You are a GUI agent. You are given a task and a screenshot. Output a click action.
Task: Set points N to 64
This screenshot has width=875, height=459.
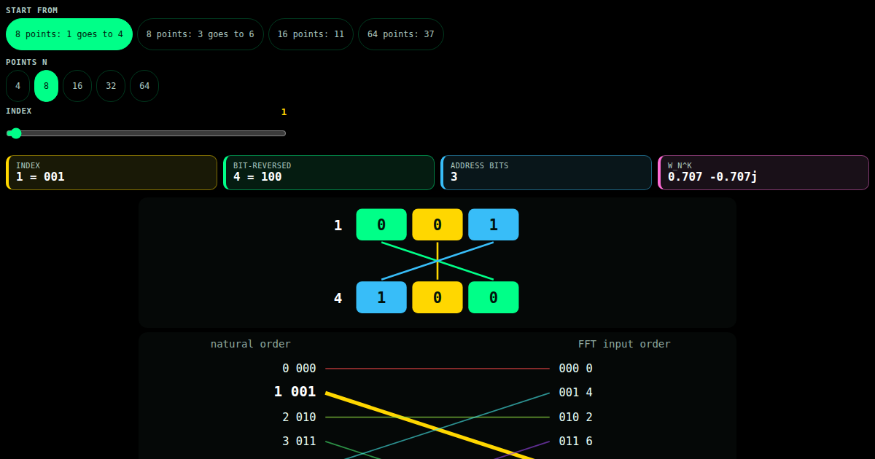(x=144, y=86)
